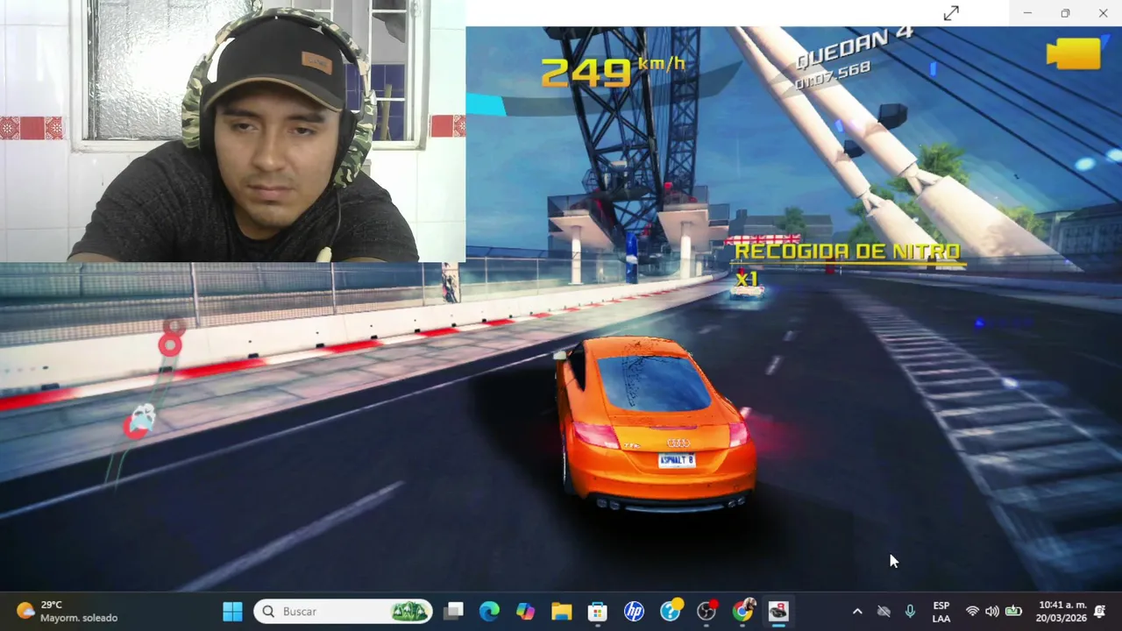Open the weather widget showing 29°C

click(67, 611)
